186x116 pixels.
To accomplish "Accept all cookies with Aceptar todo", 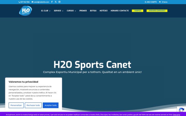I will click(51, 105).
